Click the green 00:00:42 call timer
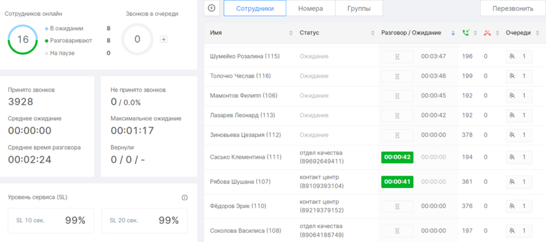This screenshot has height=242, width=546. pyautogui.click(x=397, y=157)
